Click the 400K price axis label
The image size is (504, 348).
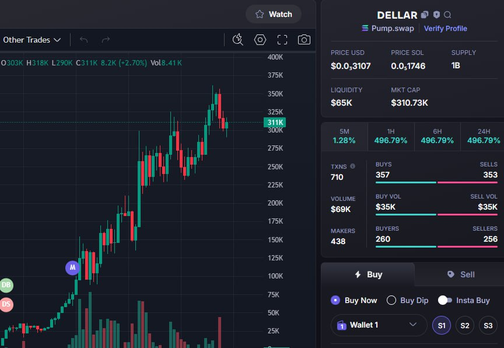point(275,57)
